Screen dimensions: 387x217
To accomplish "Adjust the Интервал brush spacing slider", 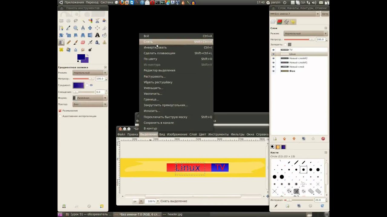I will tap(299, 200).
